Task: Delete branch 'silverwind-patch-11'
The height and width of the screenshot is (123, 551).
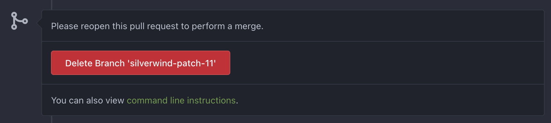Action: point(140,63)
